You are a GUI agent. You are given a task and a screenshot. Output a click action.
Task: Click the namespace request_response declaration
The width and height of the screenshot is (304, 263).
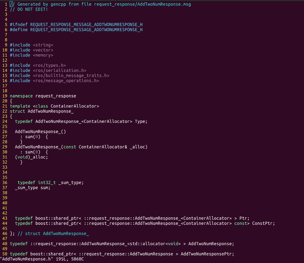(43, 96)
